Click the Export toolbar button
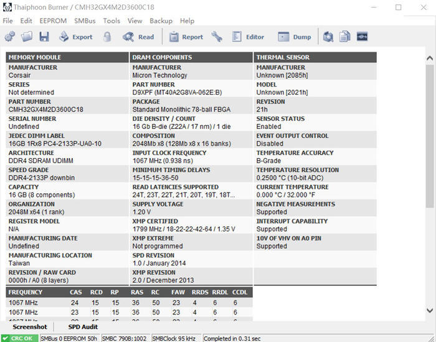Viewport: 436px width, 342px height. point(75,36)
